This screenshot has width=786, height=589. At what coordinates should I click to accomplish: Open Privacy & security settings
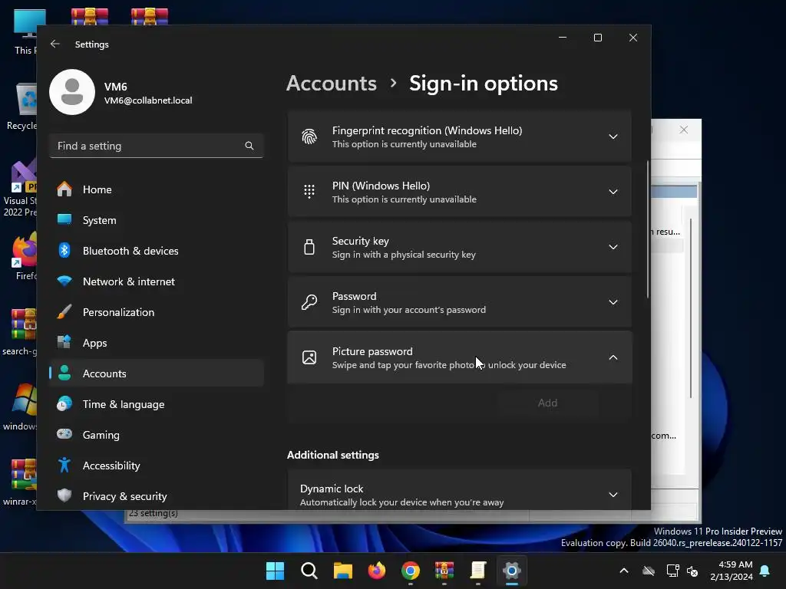click(x=157, y=496)
